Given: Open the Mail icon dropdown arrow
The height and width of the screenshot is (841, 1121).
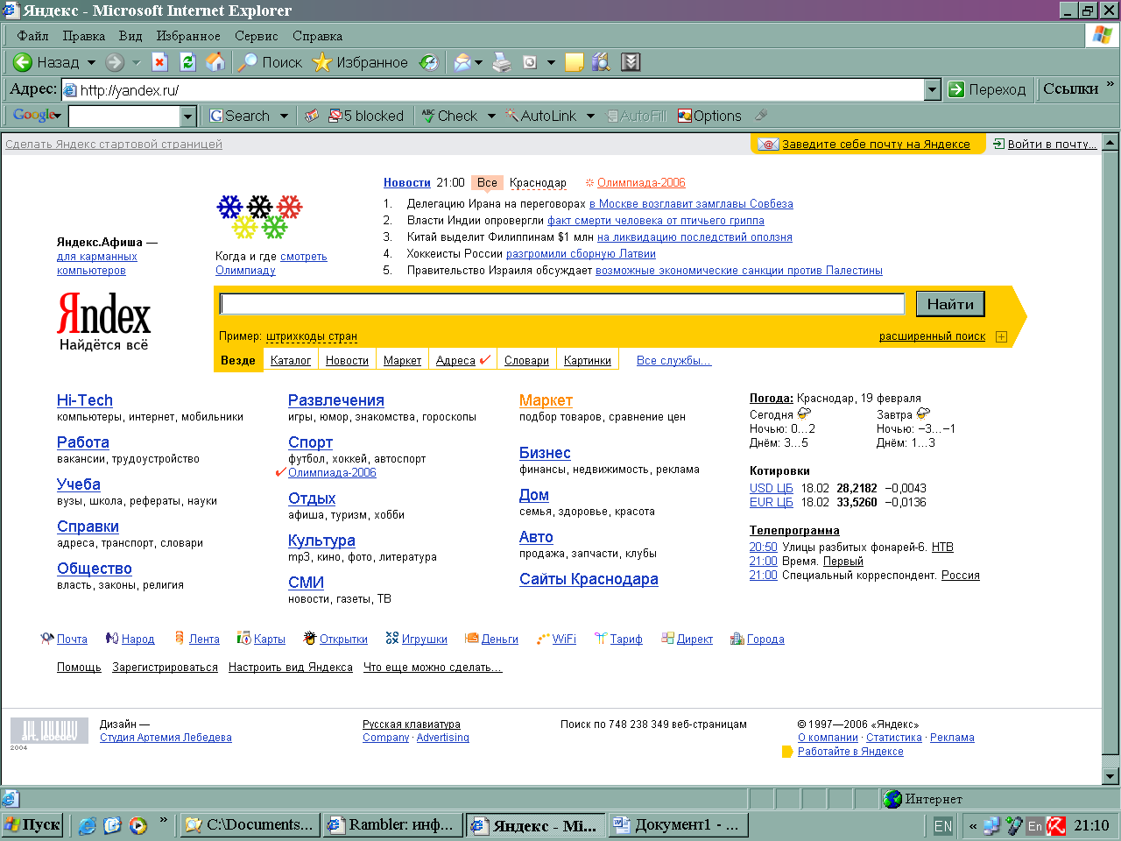Looking at the screenshot, I should coord(478,62).
